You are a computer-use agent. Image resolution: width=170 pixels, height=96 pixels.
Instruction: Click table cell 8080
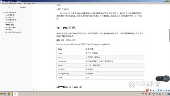tap(70, 65)
